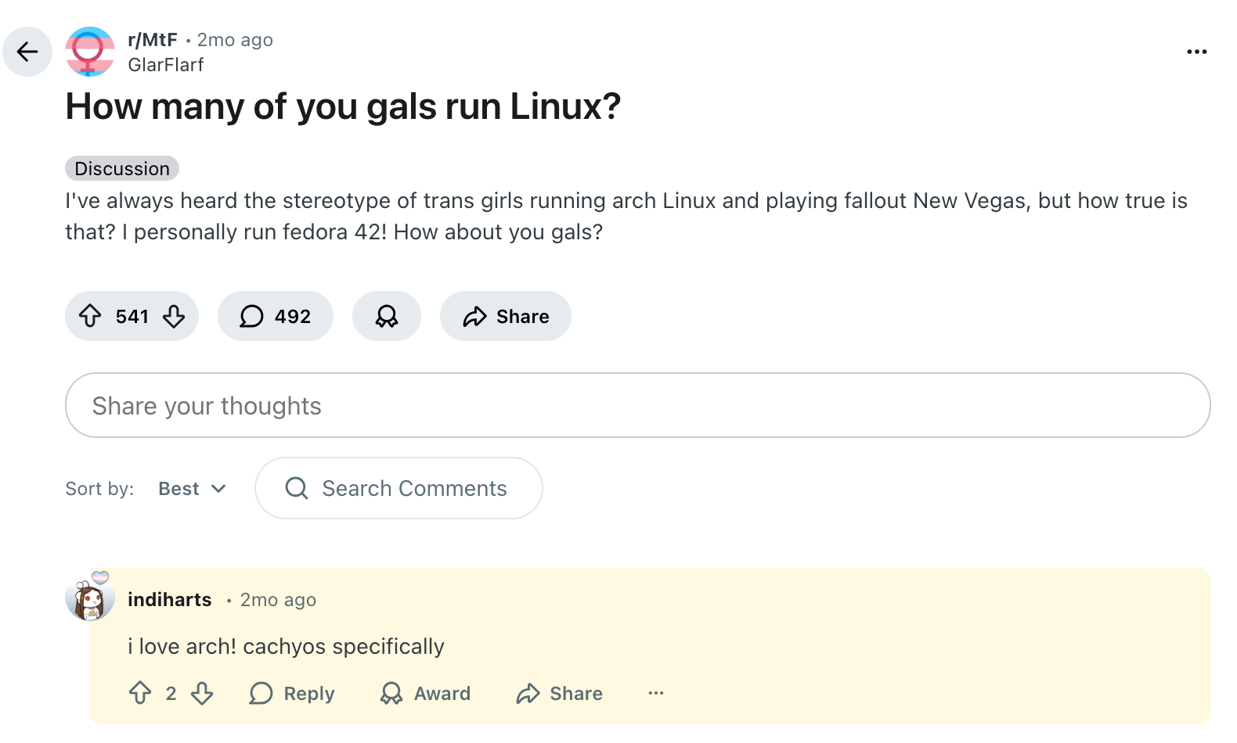Open indiharts profile avatar
Screen dimensions: 1237x743
point(90,600)
